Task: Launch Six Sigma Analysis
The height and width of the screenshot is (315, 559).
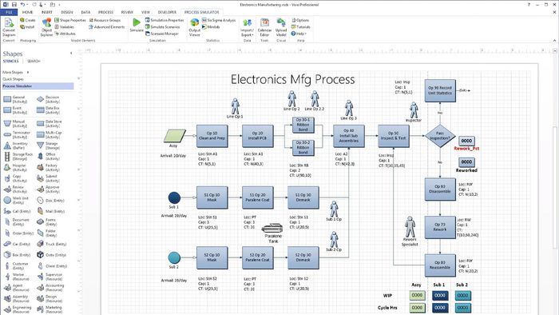Action: click(219, 20)
